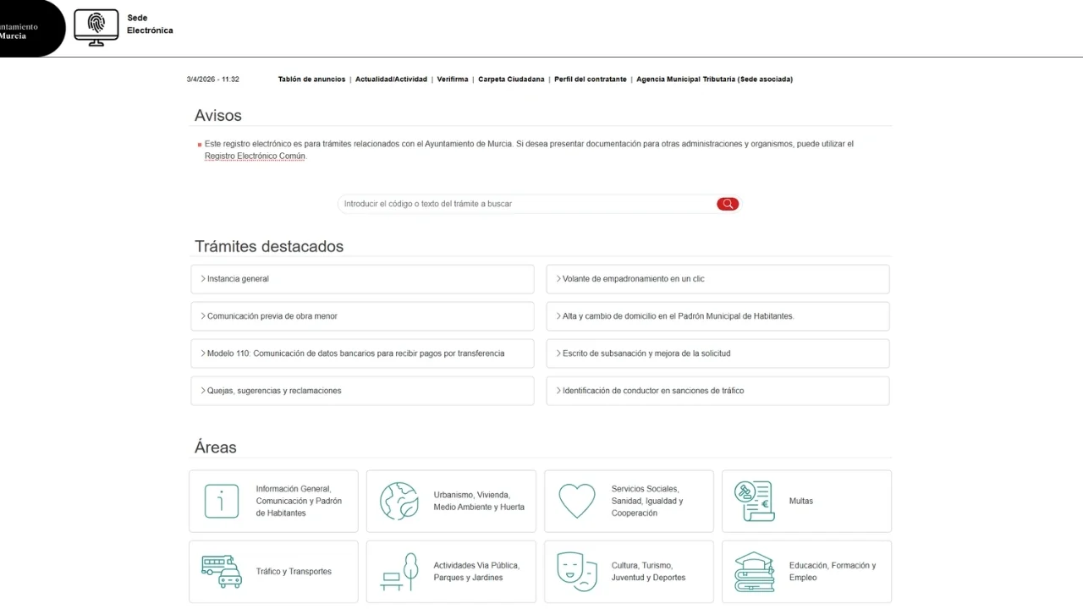This screenshot has width=1083, height=609.
Task: Open Comunicación previa de obra menor
Action: (x=362, y=316)
